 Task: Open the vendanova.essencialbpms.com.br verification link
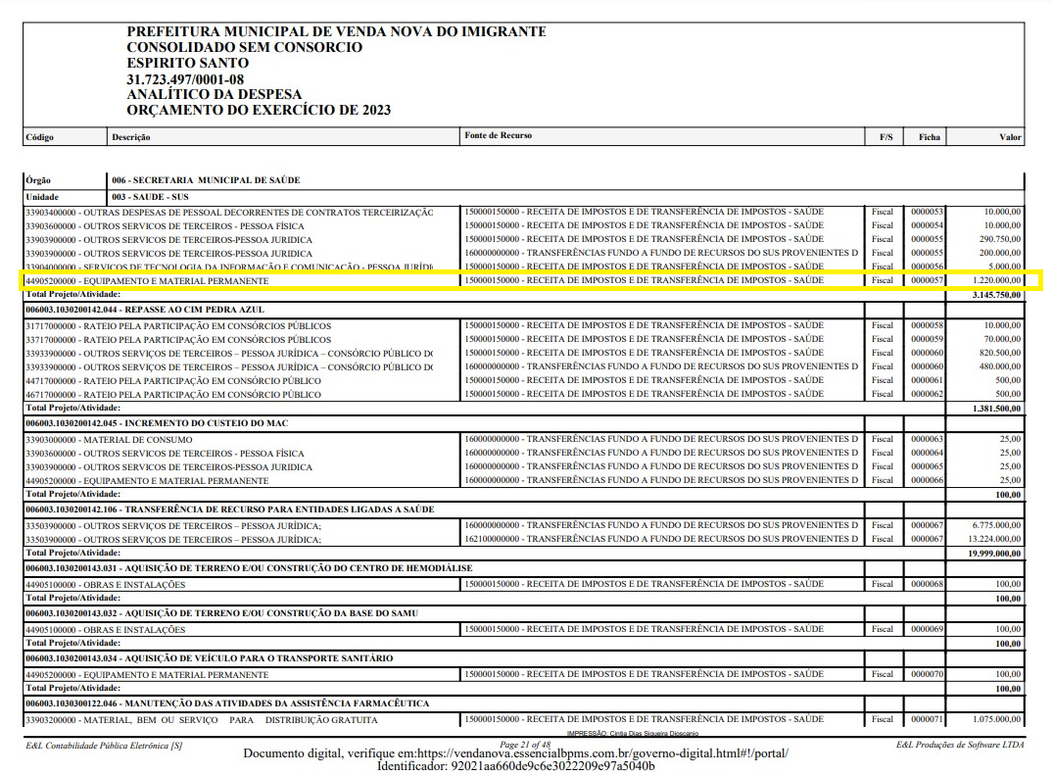[602, 753]
